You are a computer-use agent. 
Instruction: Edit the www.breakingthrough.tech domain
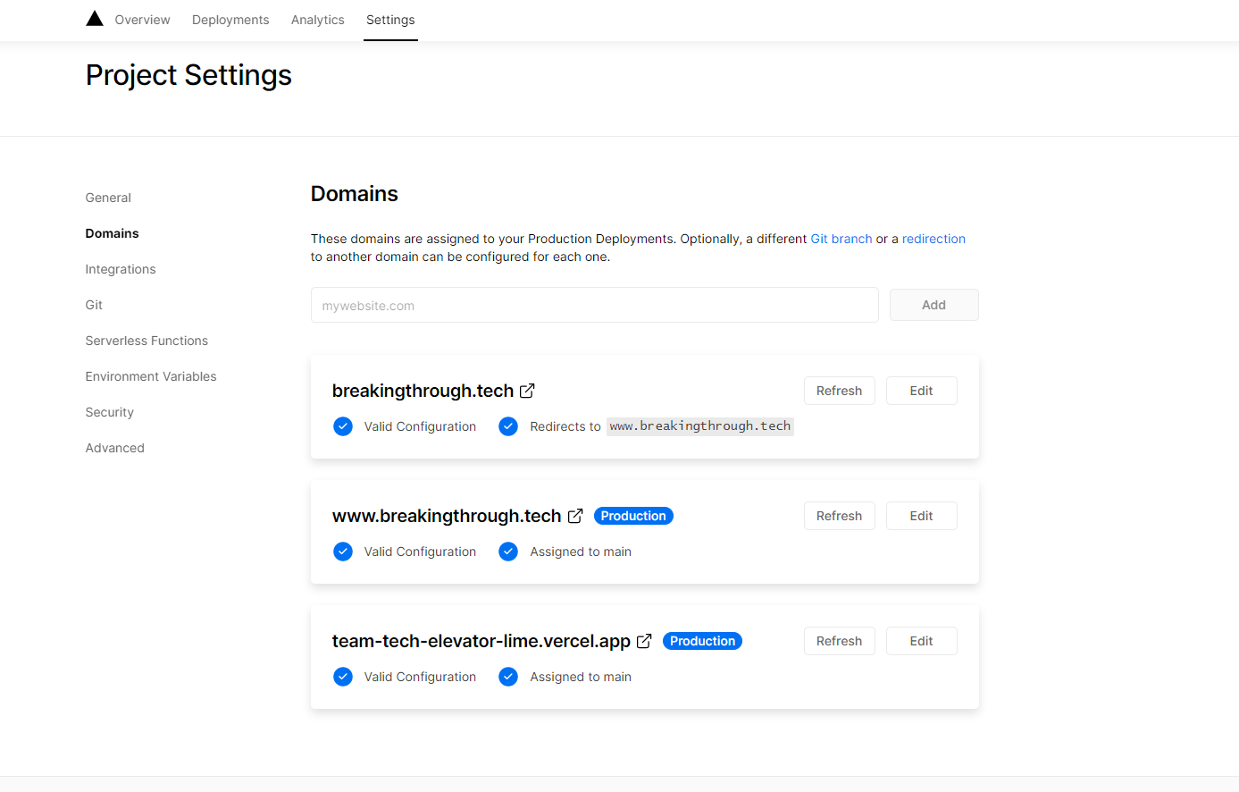(921, 516)
